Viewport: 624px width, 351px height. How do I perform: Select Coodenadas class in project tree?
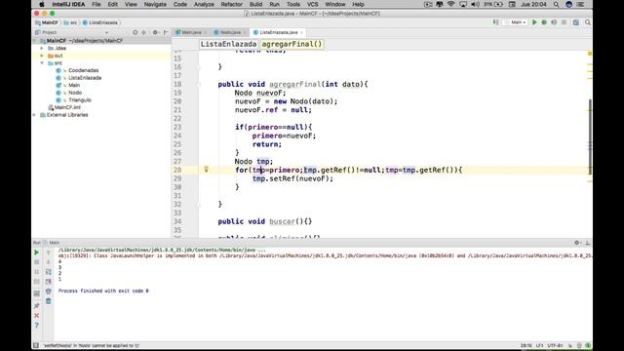point(83,70)
